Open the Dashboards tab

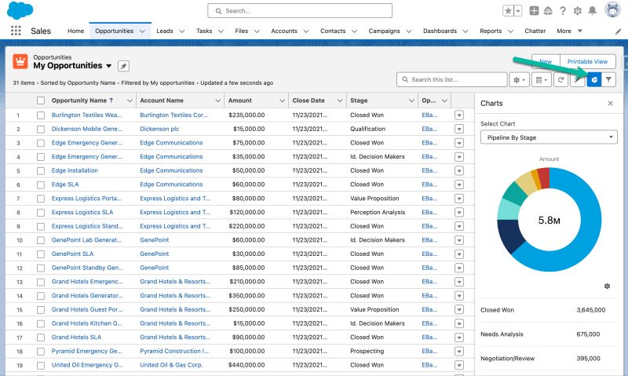[440, 31]
